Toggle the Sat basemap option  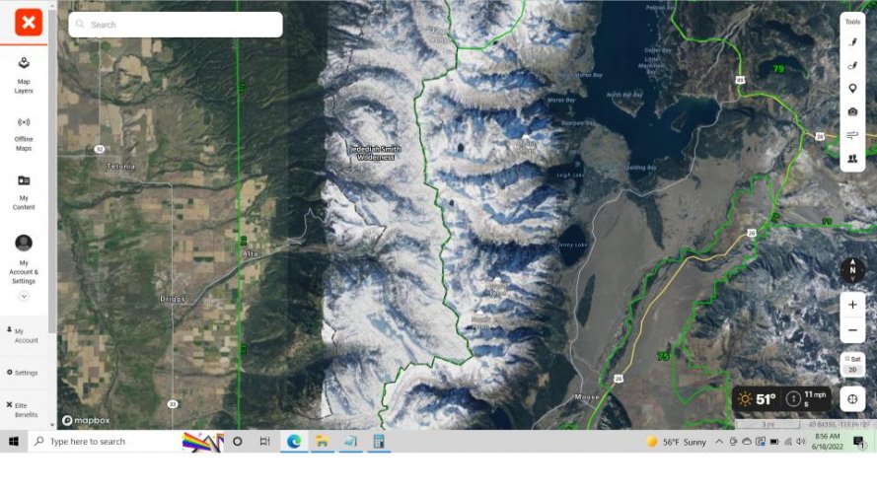[x=852, y=360]
